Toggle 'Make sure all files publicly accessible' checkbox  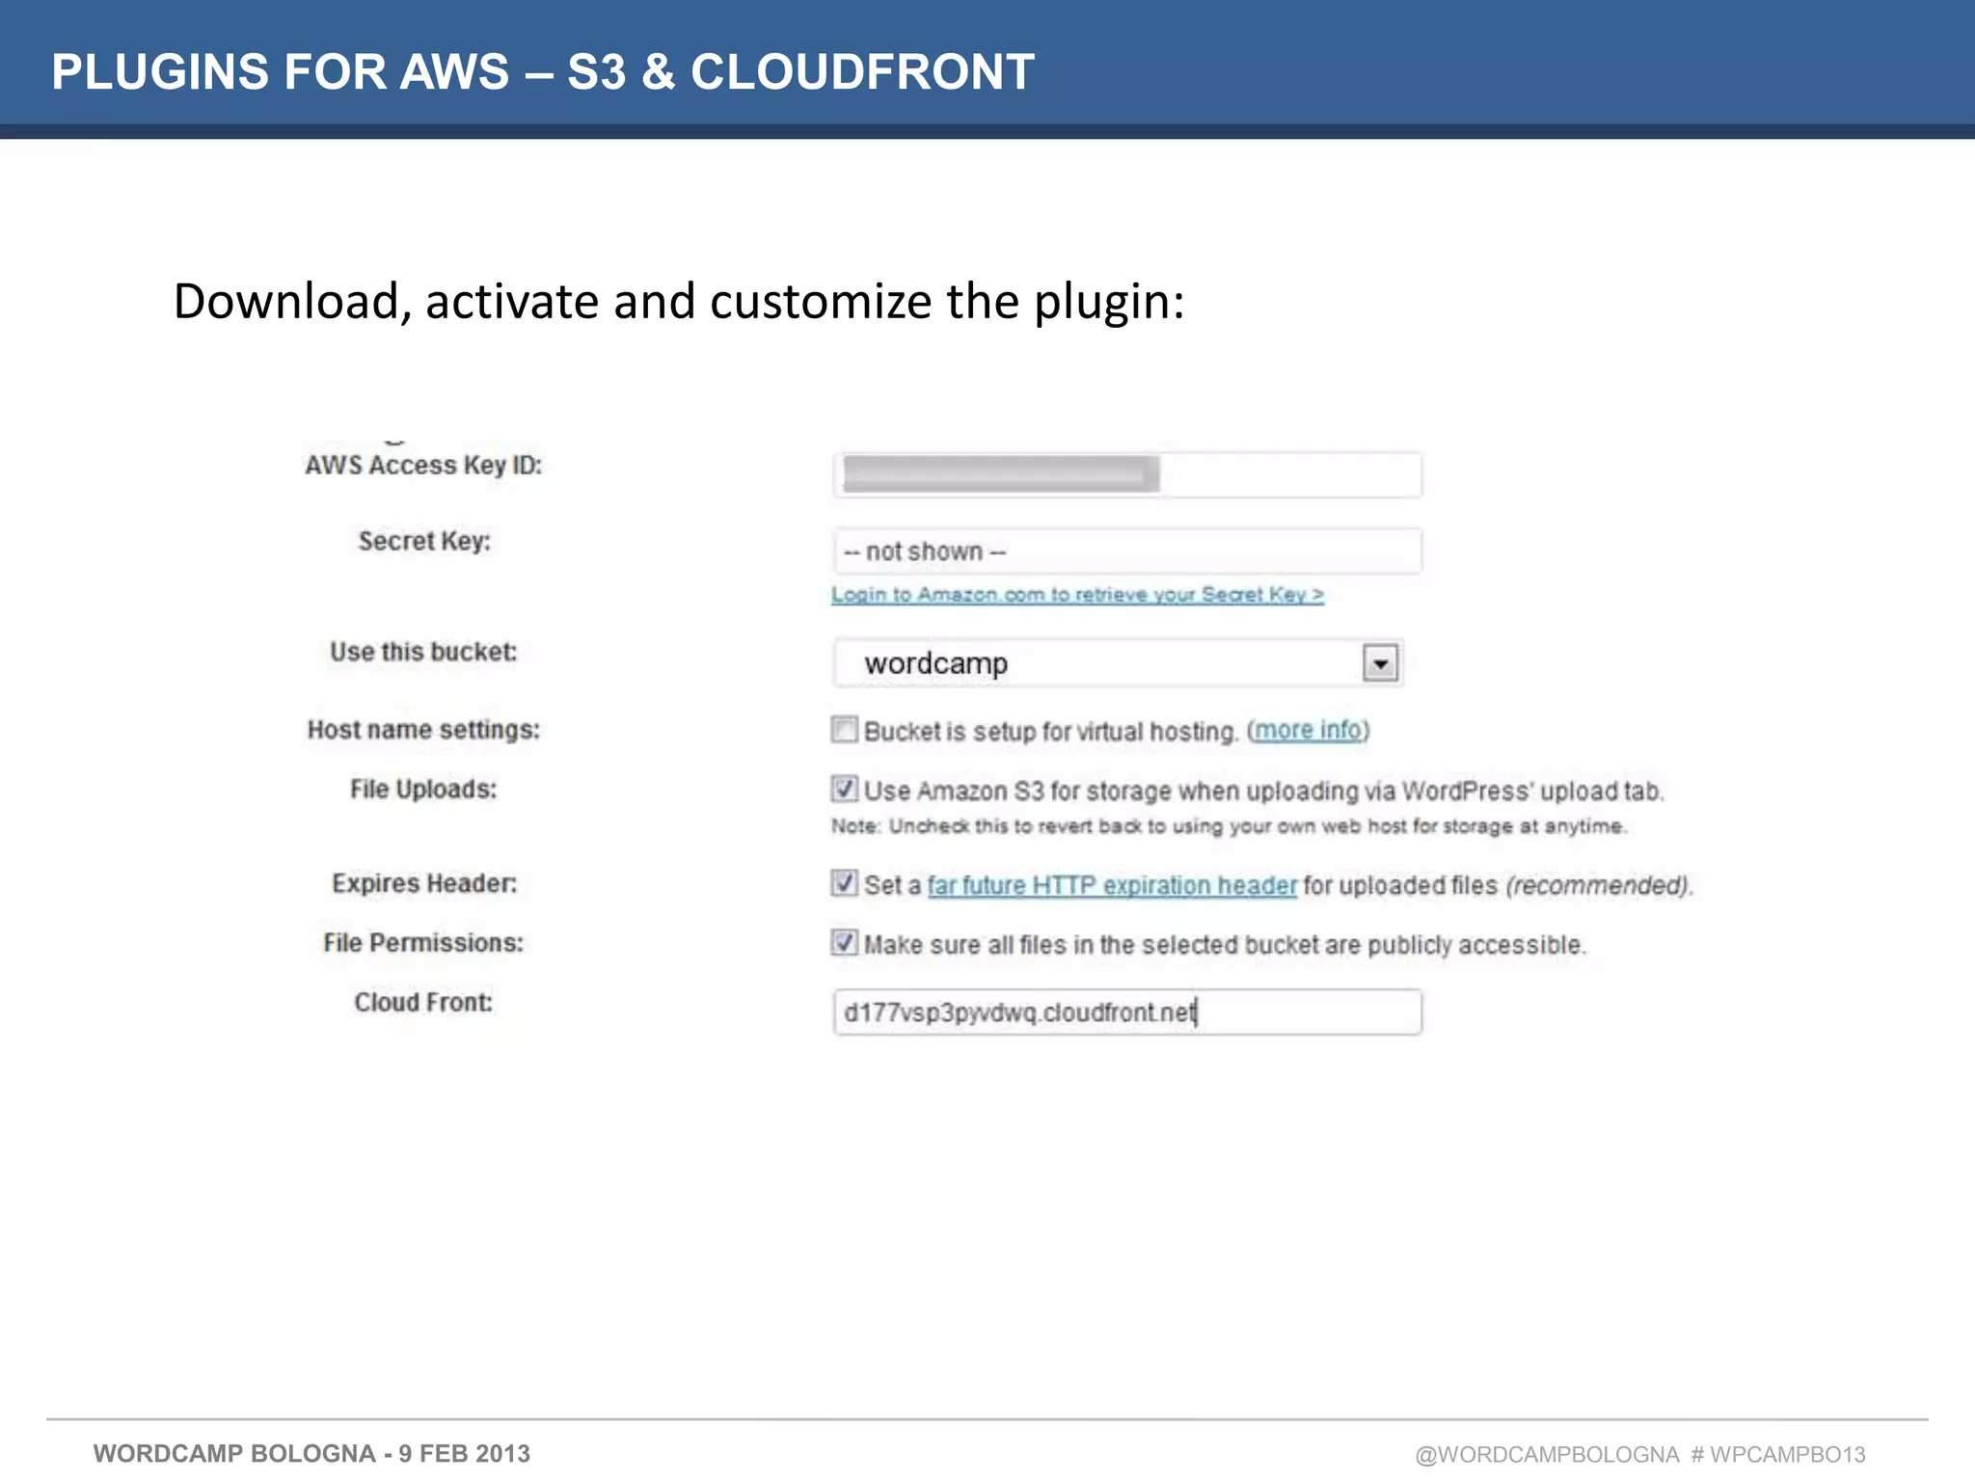844,942
